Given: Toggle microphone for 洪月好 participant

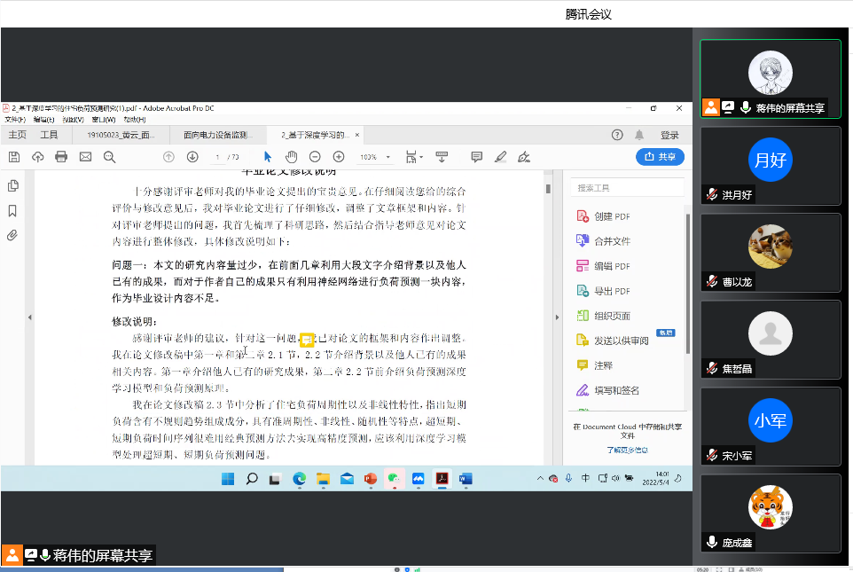Looking at the screenshot, I should (711, 195).
